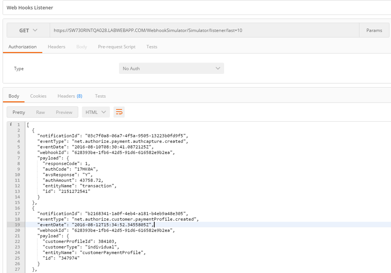Go to the request Tests tab
391x273 pixels.
pyautogui.click(x=152, y=47)
